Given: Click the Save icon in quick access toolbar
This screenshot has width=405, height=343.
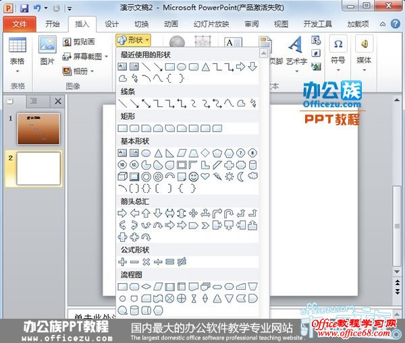Looking at the screenshot, I should point(25,8).
